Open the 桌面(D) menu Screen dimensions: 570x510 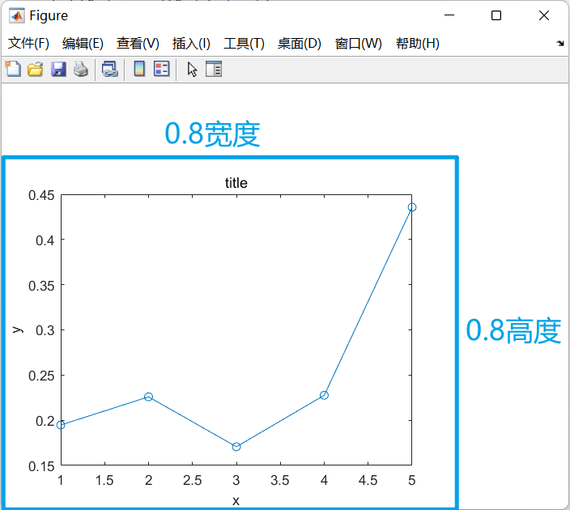click(300, 43)
